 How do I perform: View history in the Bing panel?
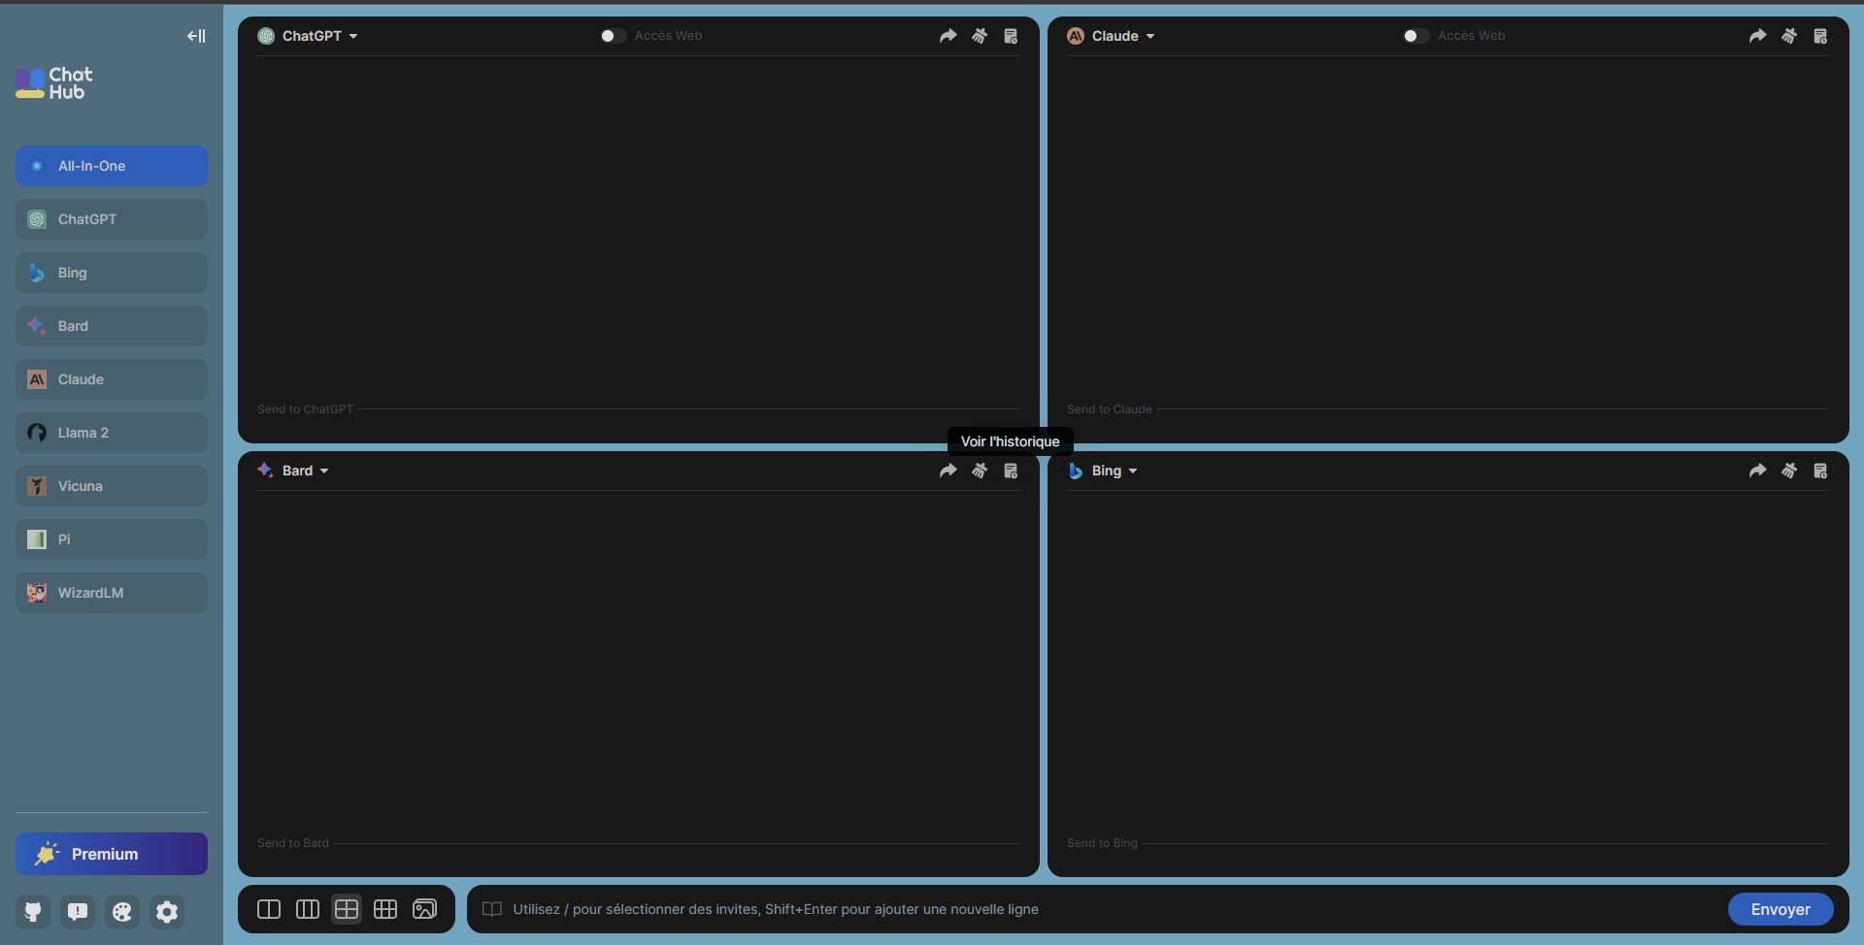(x=1820, y=471)
